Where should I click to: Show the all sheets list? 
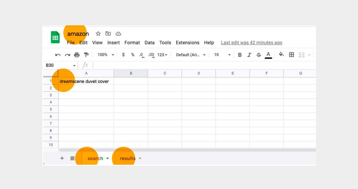click(72, 158)
